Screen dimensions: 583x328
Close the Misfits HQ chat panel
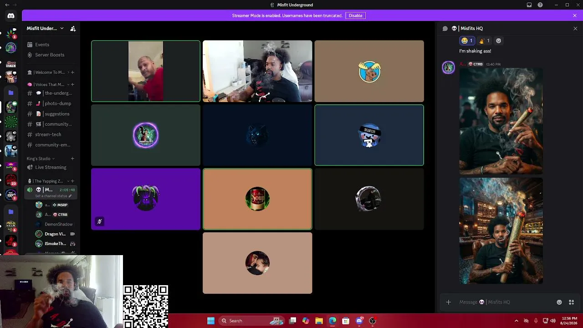tap(575, 28)
